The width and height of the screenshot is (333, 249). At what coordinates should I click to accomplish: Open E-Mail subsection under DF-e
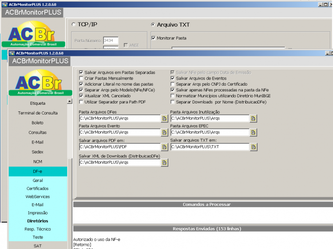coord(38,205)
